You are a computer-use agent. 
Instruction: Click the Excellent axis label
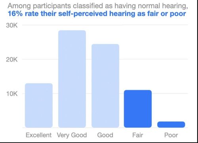click(39, 135)
